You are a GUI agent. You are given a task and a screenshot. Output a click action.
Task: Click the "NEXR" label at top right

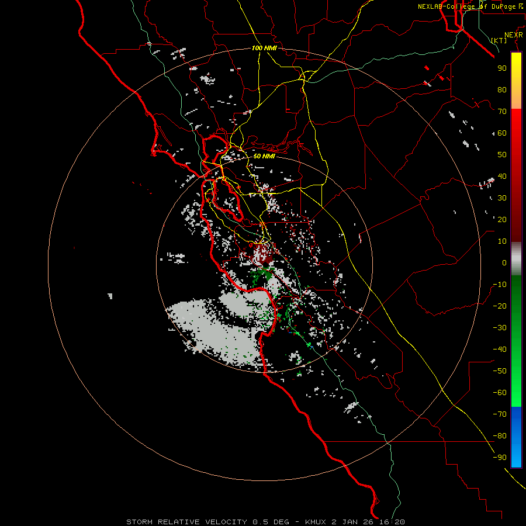513,35
